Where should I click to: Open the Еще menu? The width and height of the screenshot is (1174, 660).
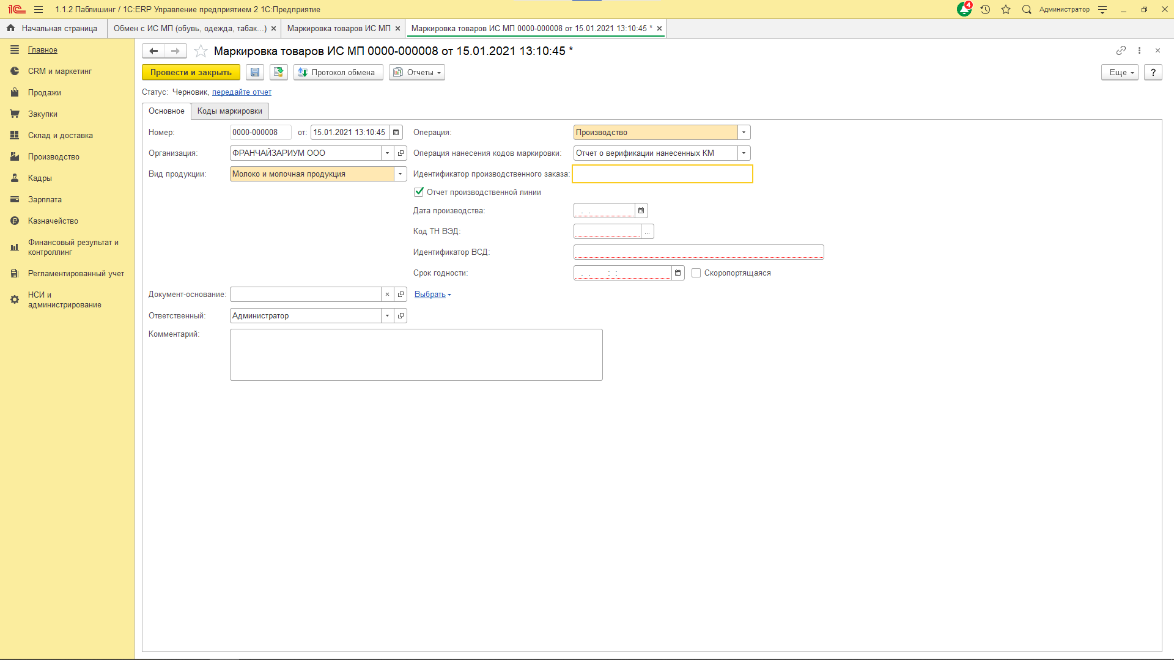[1120, 72]
